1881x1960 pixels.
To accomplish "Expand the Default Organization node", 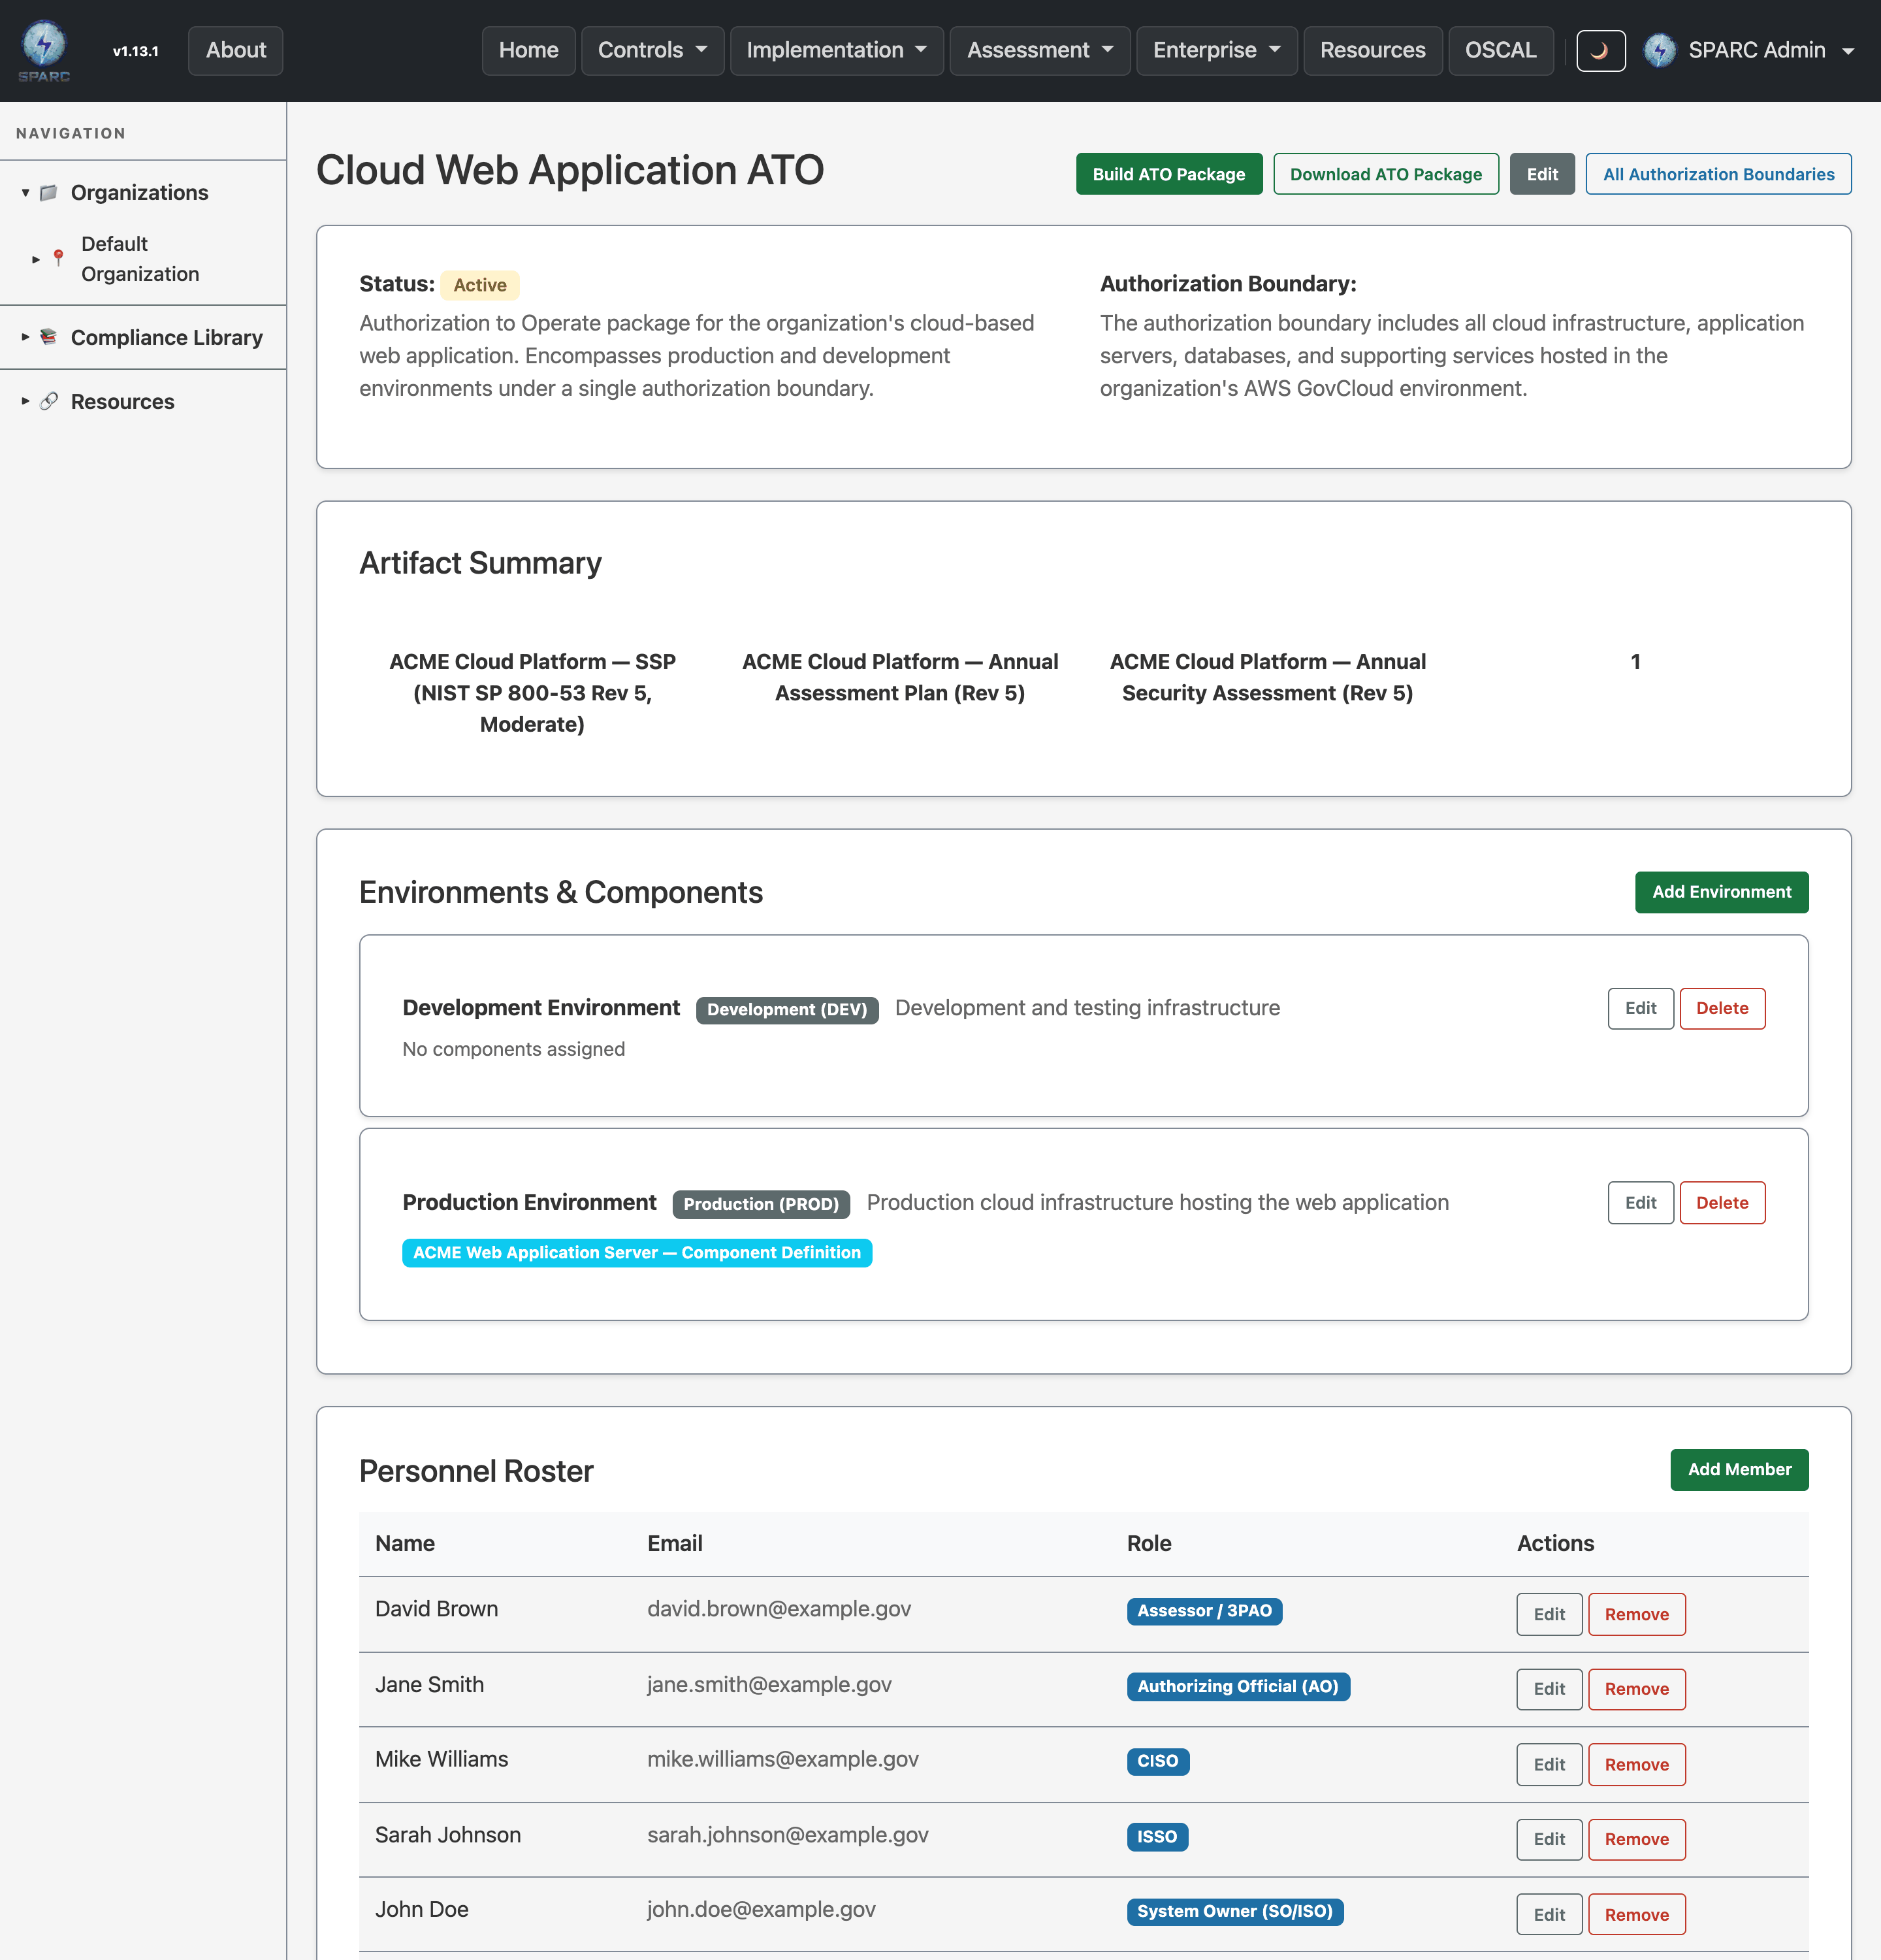I will coord(36,259).
